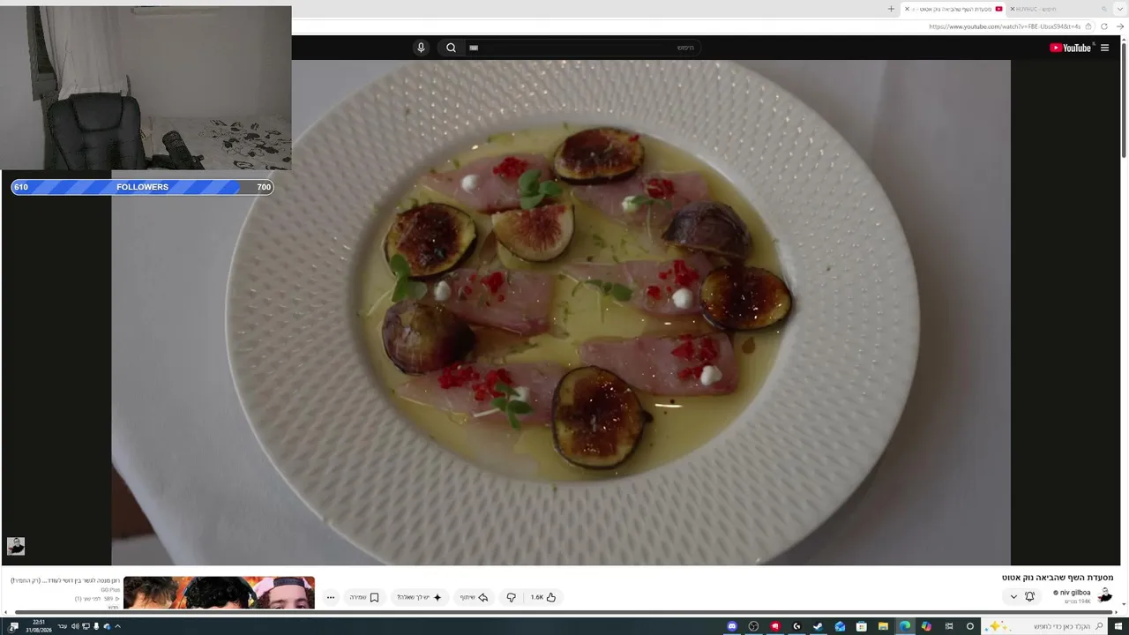The height and width of the screenshot is (635, 1129).
Task: Open the volume control tray icon
Action: (x=75, y=626)
